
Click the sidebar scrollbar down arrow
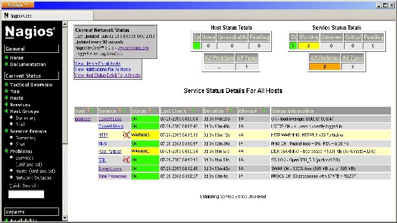click(x=65, y=217)
